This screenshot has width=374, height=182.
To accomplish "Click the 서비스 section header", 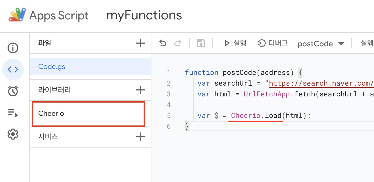I will point(48,137).
